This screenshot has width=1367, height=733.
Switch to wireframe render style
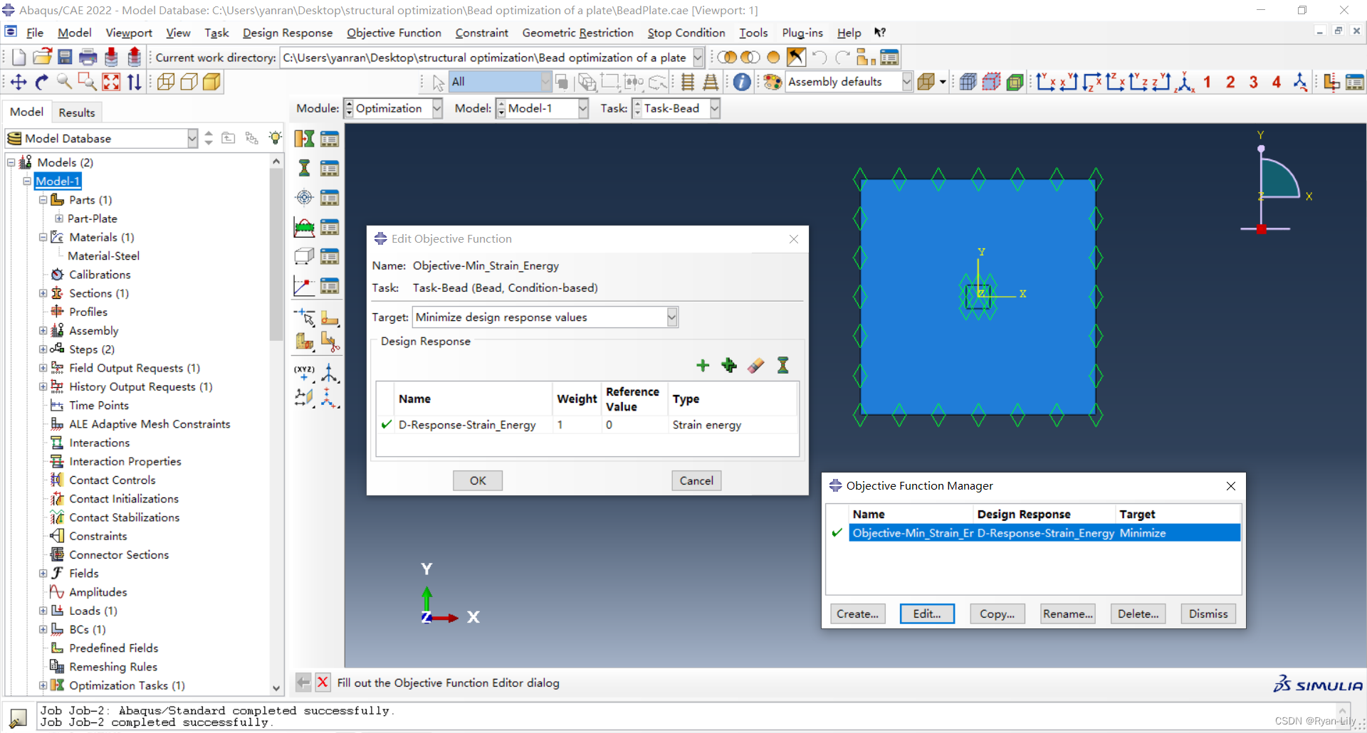point(166,82)
